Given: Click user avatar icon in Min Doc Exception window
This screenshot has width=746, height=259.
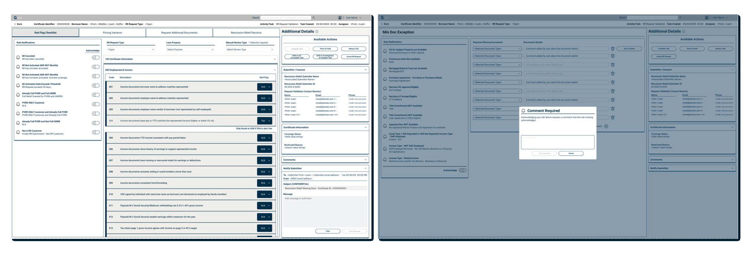Looking at the screenshot, I should (707, 18).
